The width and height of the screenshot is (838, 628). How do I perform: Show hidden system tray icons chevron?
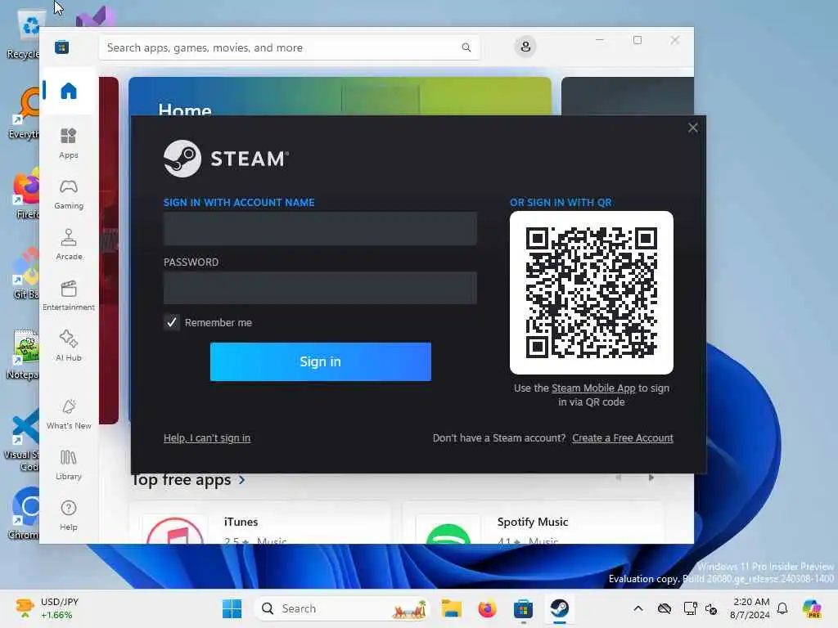pos(638,608)
